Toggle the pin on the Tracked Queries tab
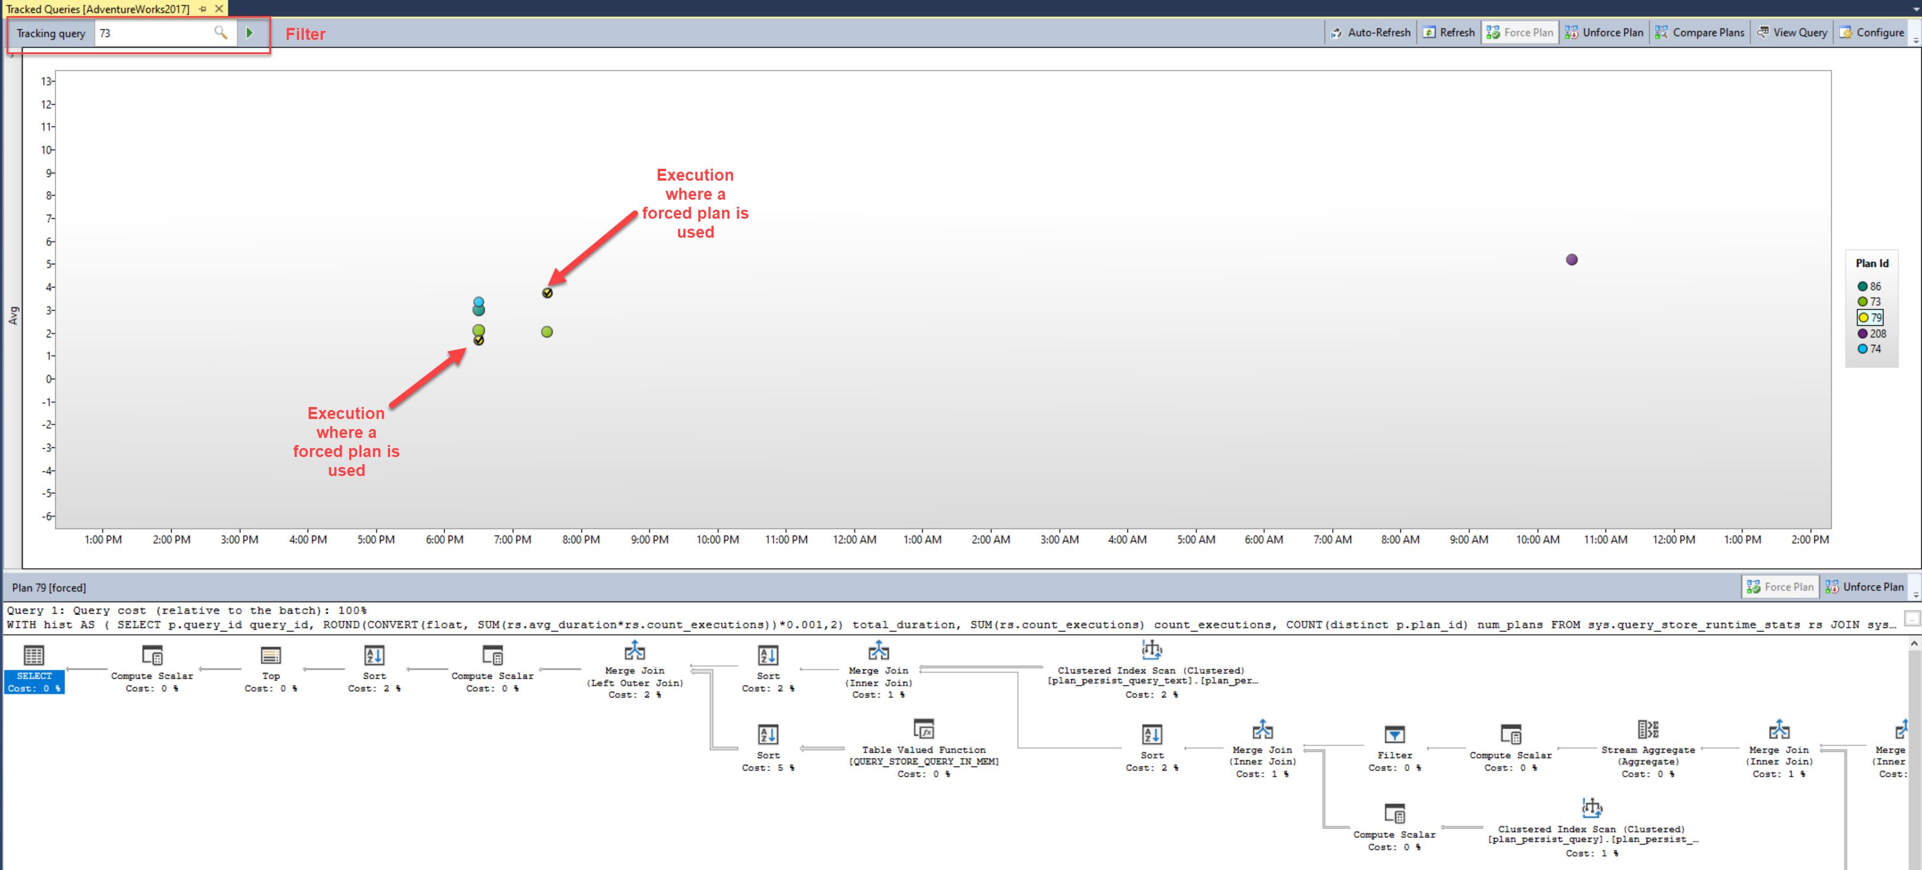Screen dimensions: 1922x870 (202, 9)
